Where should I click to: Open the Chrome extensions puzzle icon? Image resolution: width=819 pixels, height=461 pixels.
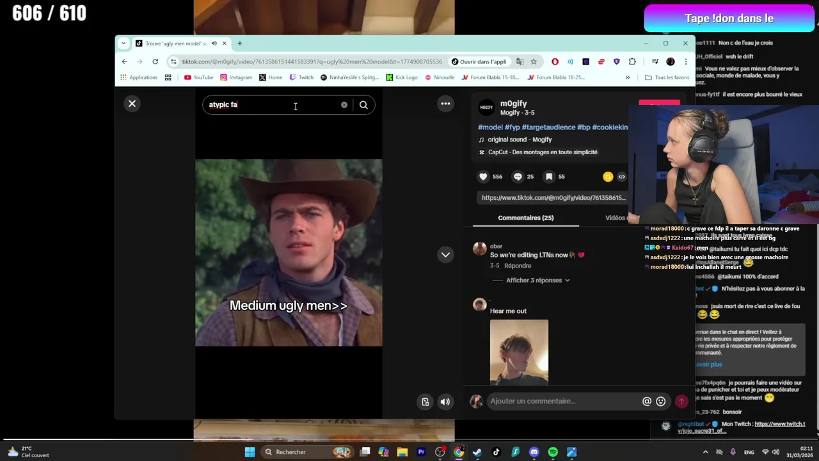click(x=632, y=61)
